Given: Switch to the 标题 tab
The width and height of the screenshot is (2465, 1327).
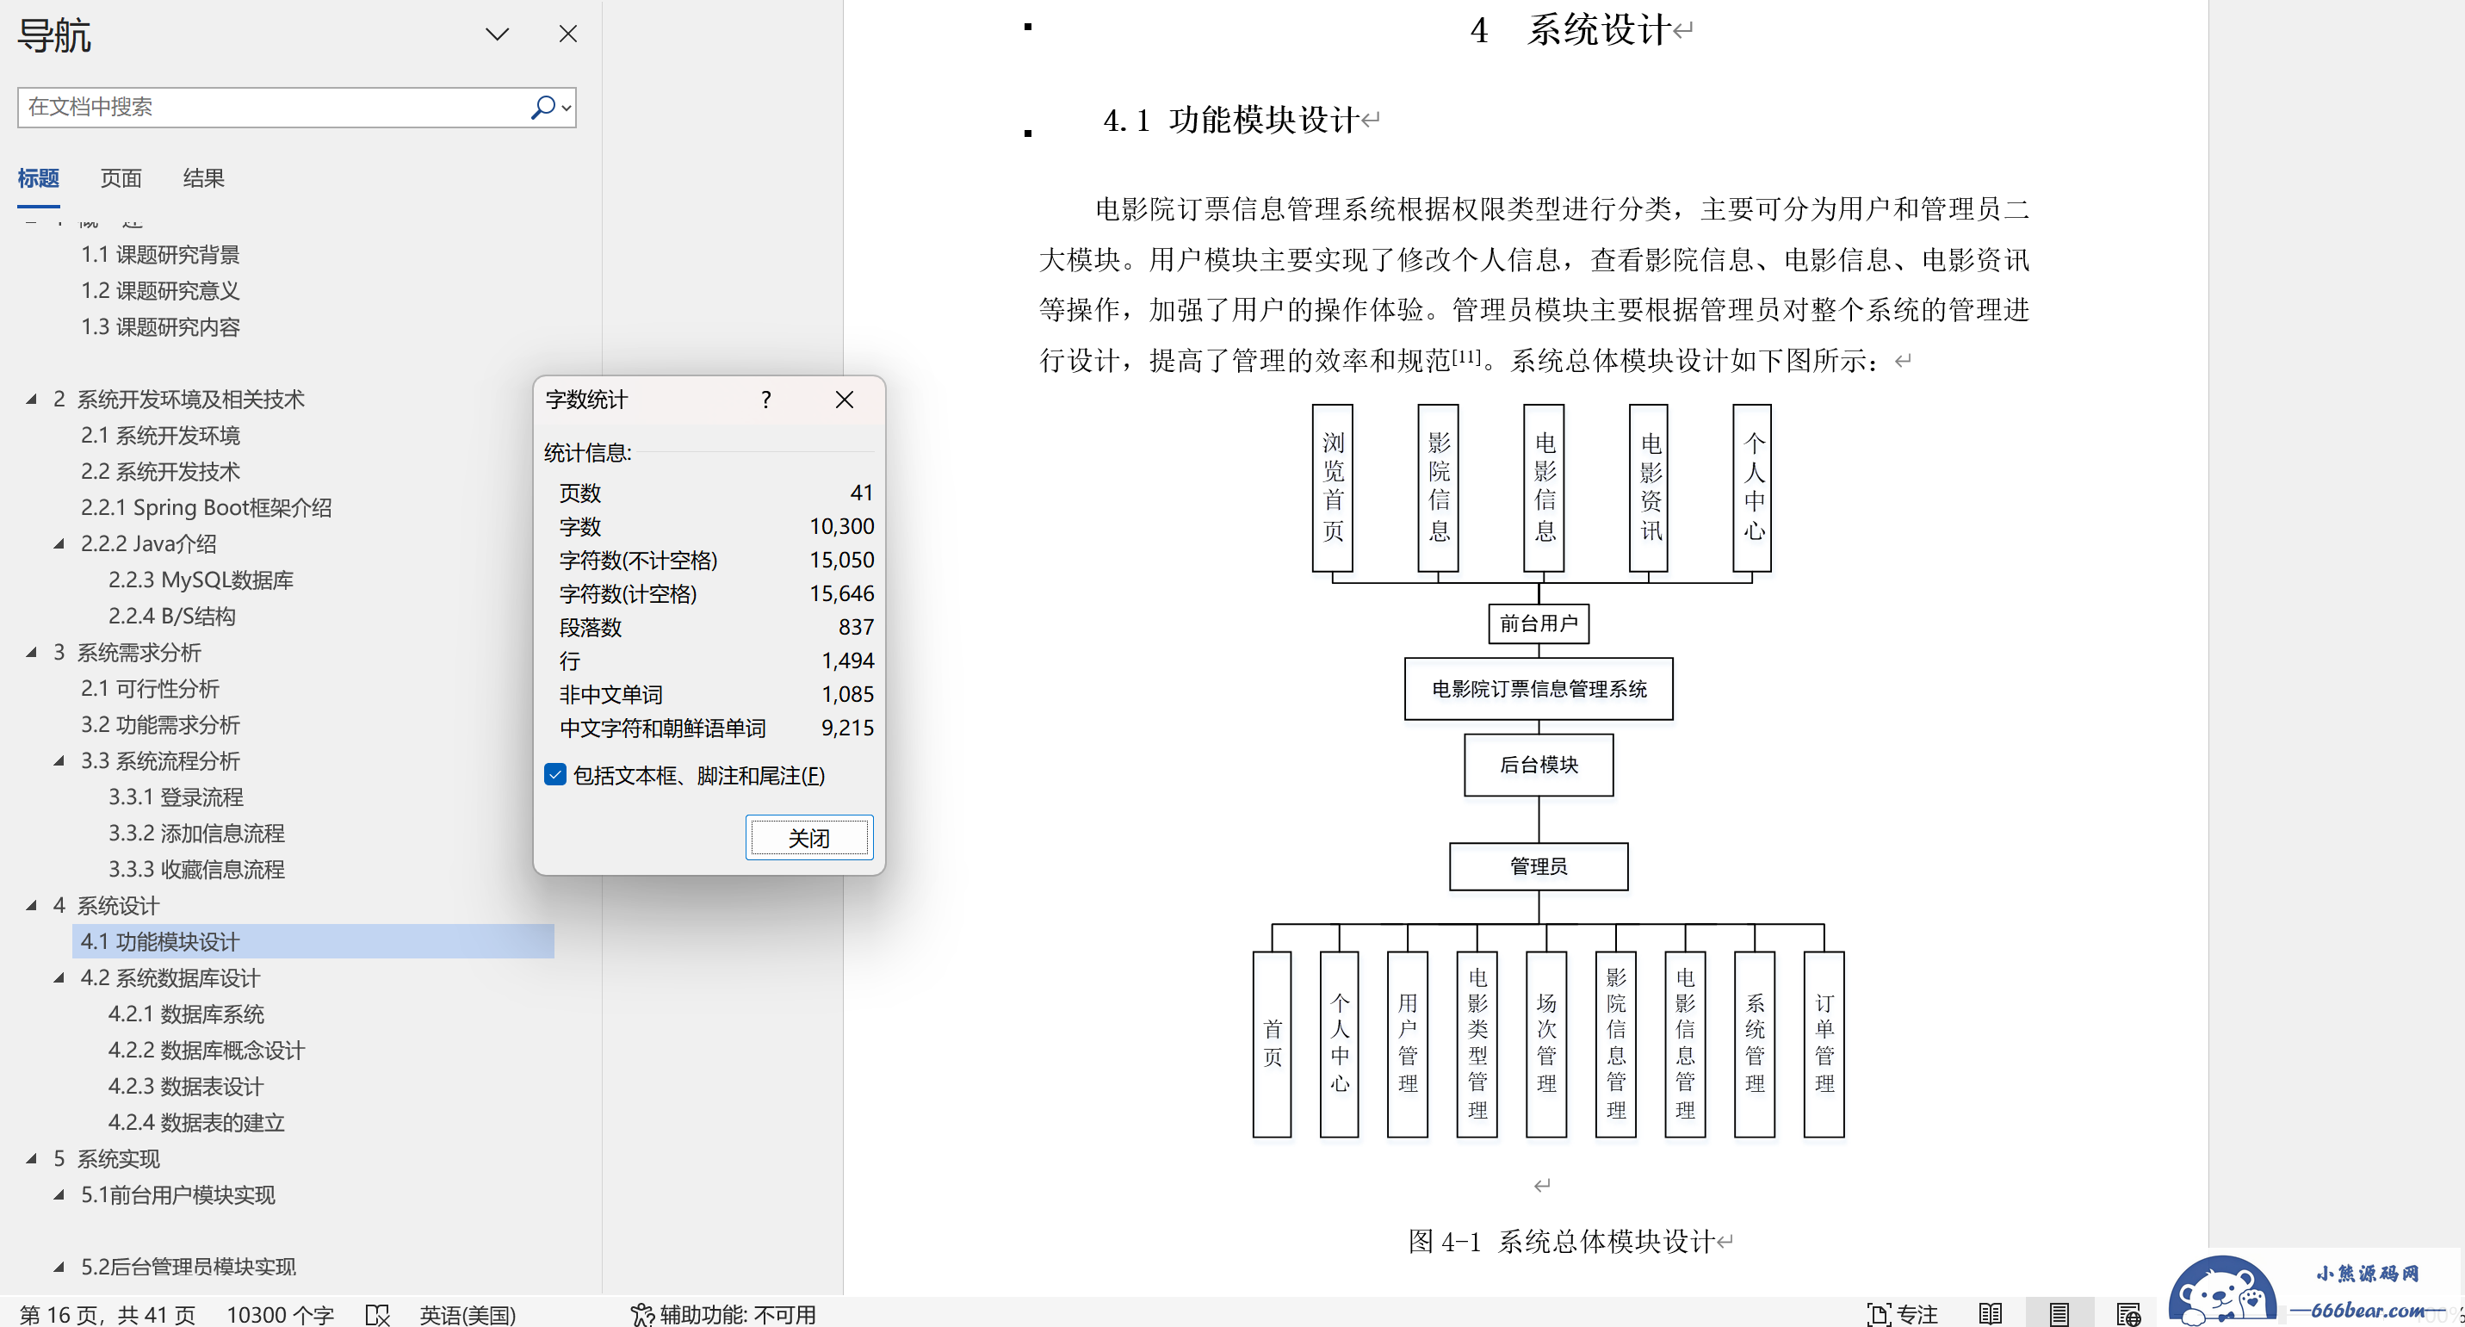Looking at the screenshot, I should click(38, 178).
